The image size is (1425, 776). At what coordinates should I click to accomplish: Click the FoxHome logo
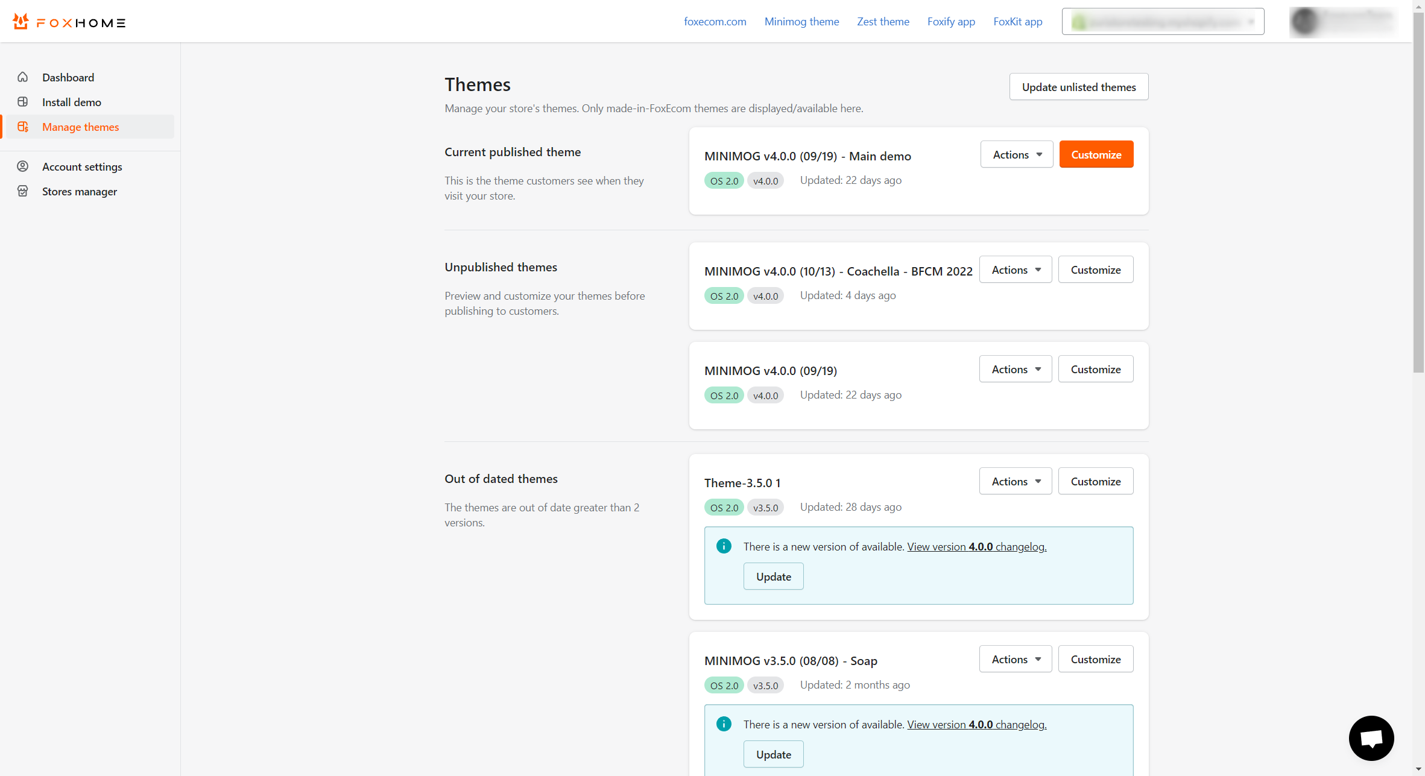pos(69,22)
